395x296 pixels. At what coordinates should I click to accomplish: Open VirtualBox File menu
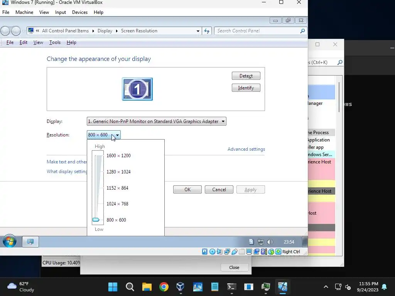coord(6,12)
